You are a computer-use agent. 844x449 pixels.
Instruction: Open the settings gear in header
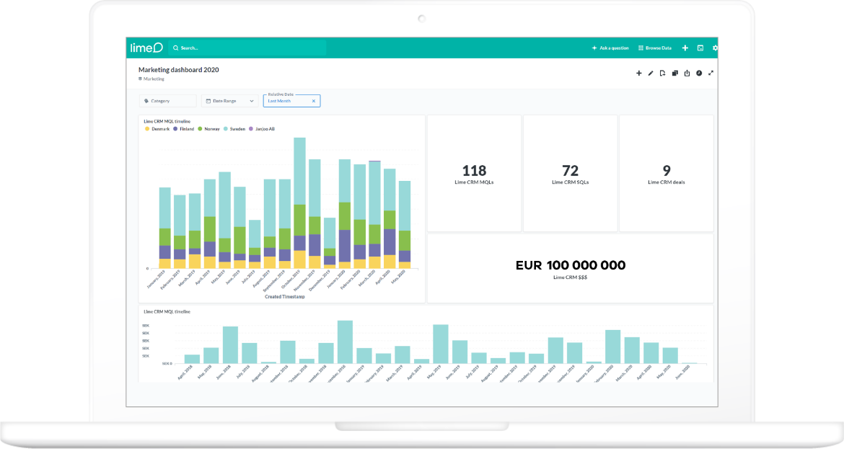[x=715, y=48]
